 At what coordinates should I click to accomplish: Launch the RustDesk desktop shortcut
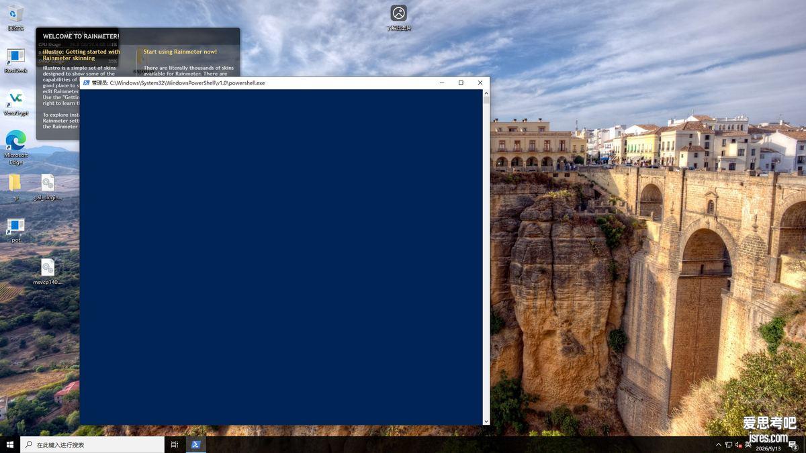coord(15,60)
